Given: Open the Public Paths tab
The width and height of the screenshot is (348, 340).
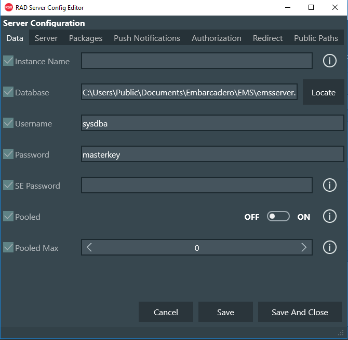Looking at the screenshot, I should [316, 38].
